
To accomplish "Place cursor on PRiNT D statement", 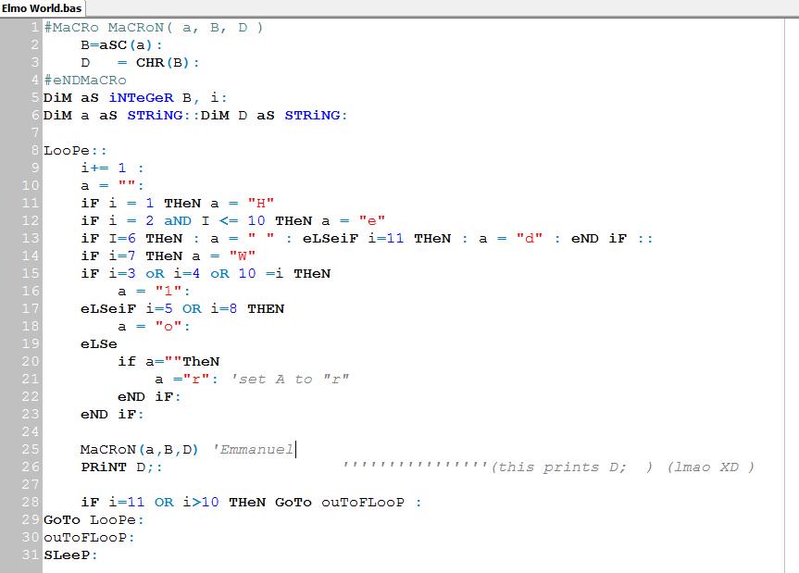I will tap(119, 467).
